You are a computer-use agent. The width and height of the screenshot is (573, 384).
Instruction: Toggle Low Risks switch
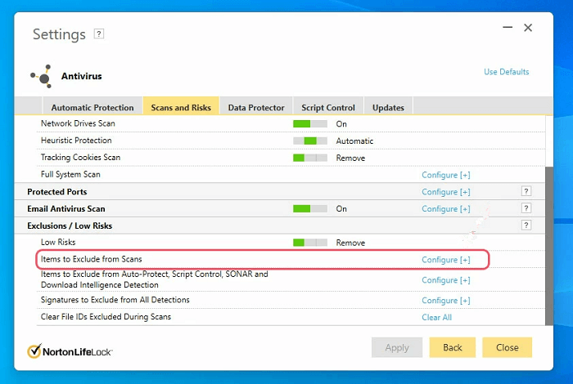310,243
